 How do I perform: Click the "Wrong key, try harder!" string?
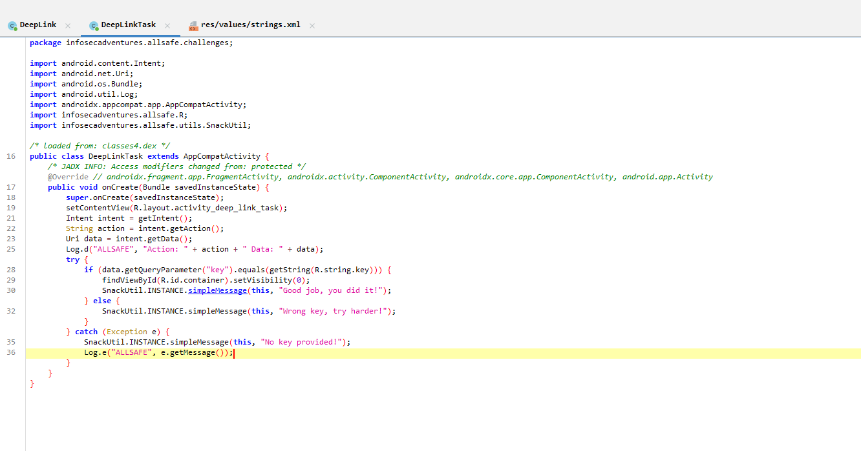(x=334, y=311)
